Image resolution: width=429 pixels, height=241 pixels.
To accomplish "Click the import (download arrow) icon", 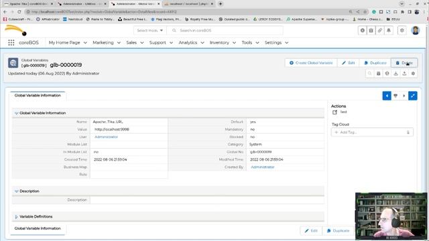I will [x=395, y=74].
